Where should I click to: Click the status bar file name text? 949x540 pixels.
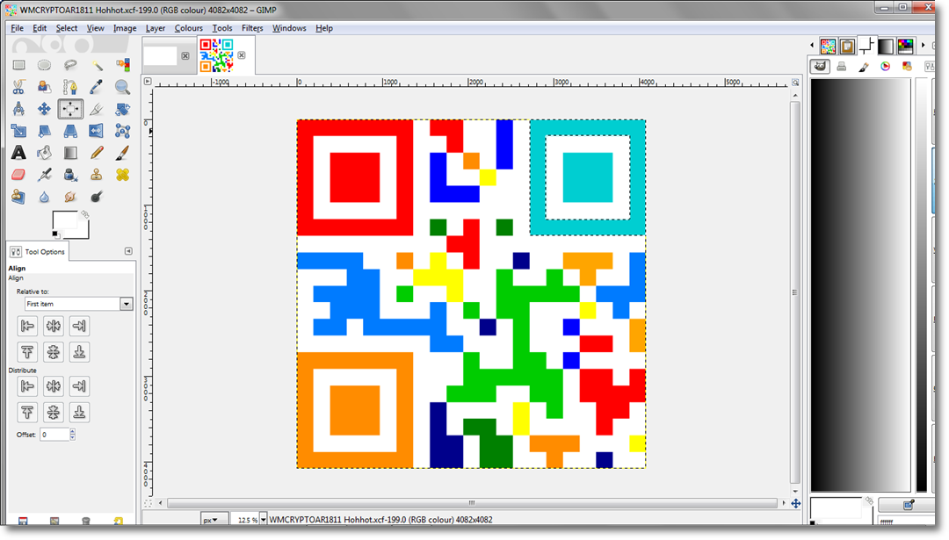click(380, 520)
